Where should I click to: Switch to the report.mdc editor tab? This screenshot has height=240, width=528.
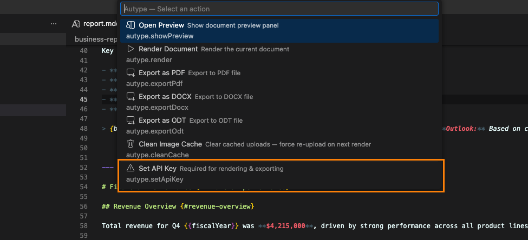coord(96,24)
